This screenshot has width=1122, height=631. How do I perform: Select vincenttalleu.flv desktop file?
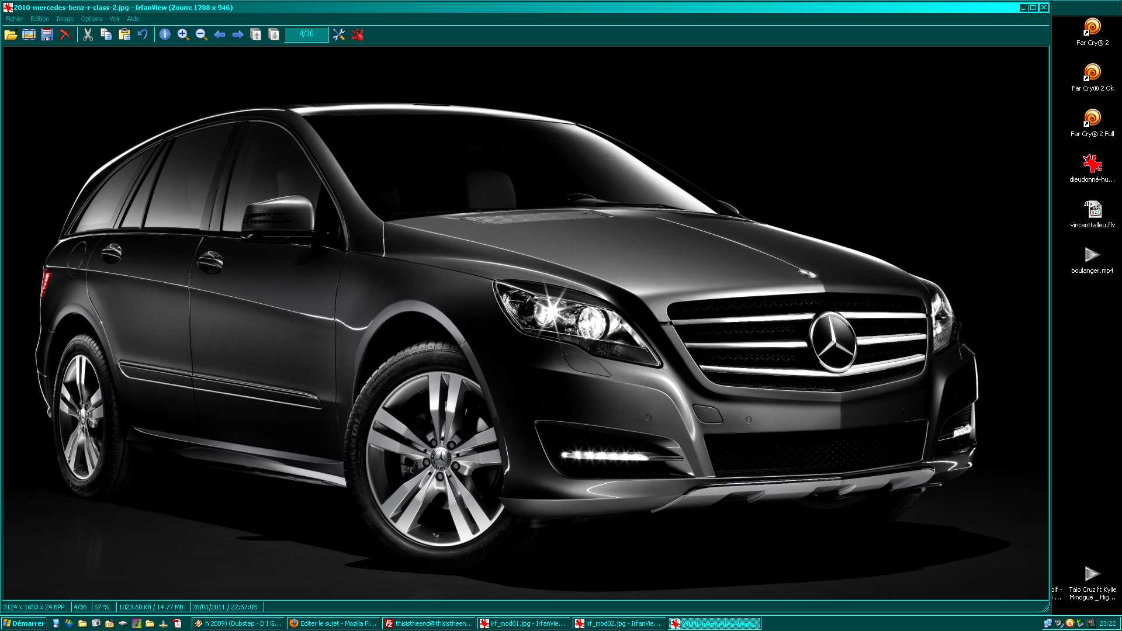click(1092, 214)
